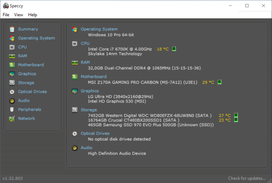Open the Help menu
The height and width of the screenshot is (183, 272).
click(x=32, y=15)
